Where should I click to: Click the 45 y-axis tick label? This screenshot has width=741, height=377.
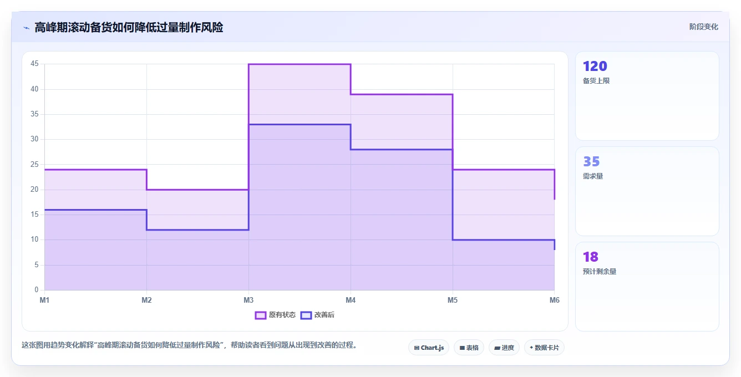[x=34, y=64]
